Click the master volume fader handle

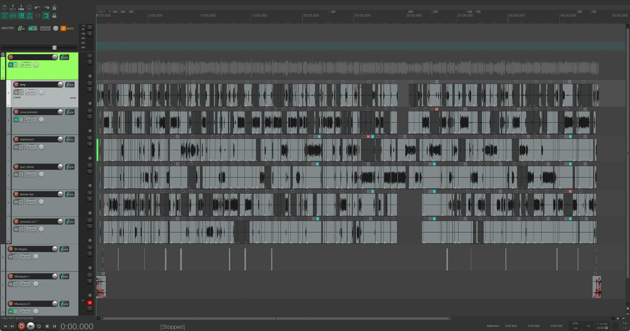point(54,48)
